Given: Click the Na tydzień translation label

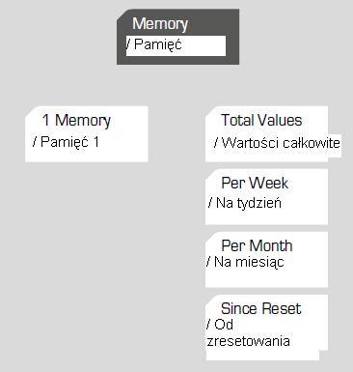Looking at the screenshot, I should coord(245,203).
